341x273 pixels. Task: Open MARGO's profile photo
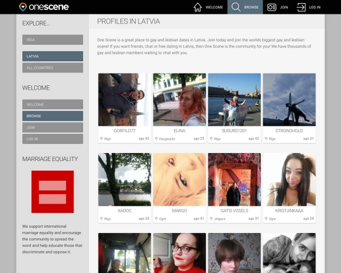[x=179, y=179]
